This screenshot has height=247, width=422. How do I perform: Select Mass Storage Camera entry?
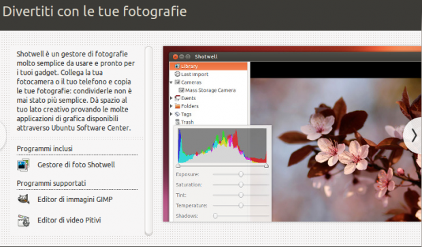(208, 90)
